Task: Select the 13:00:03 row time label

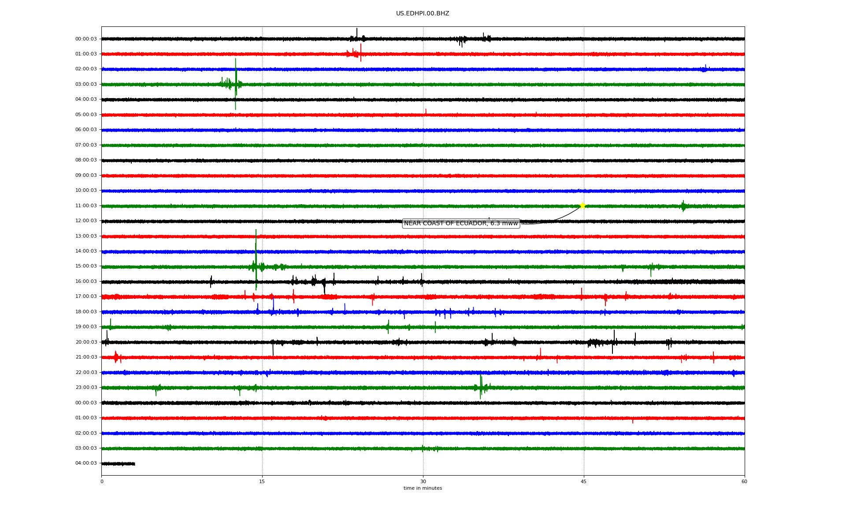Action: (x=86, y=236)
